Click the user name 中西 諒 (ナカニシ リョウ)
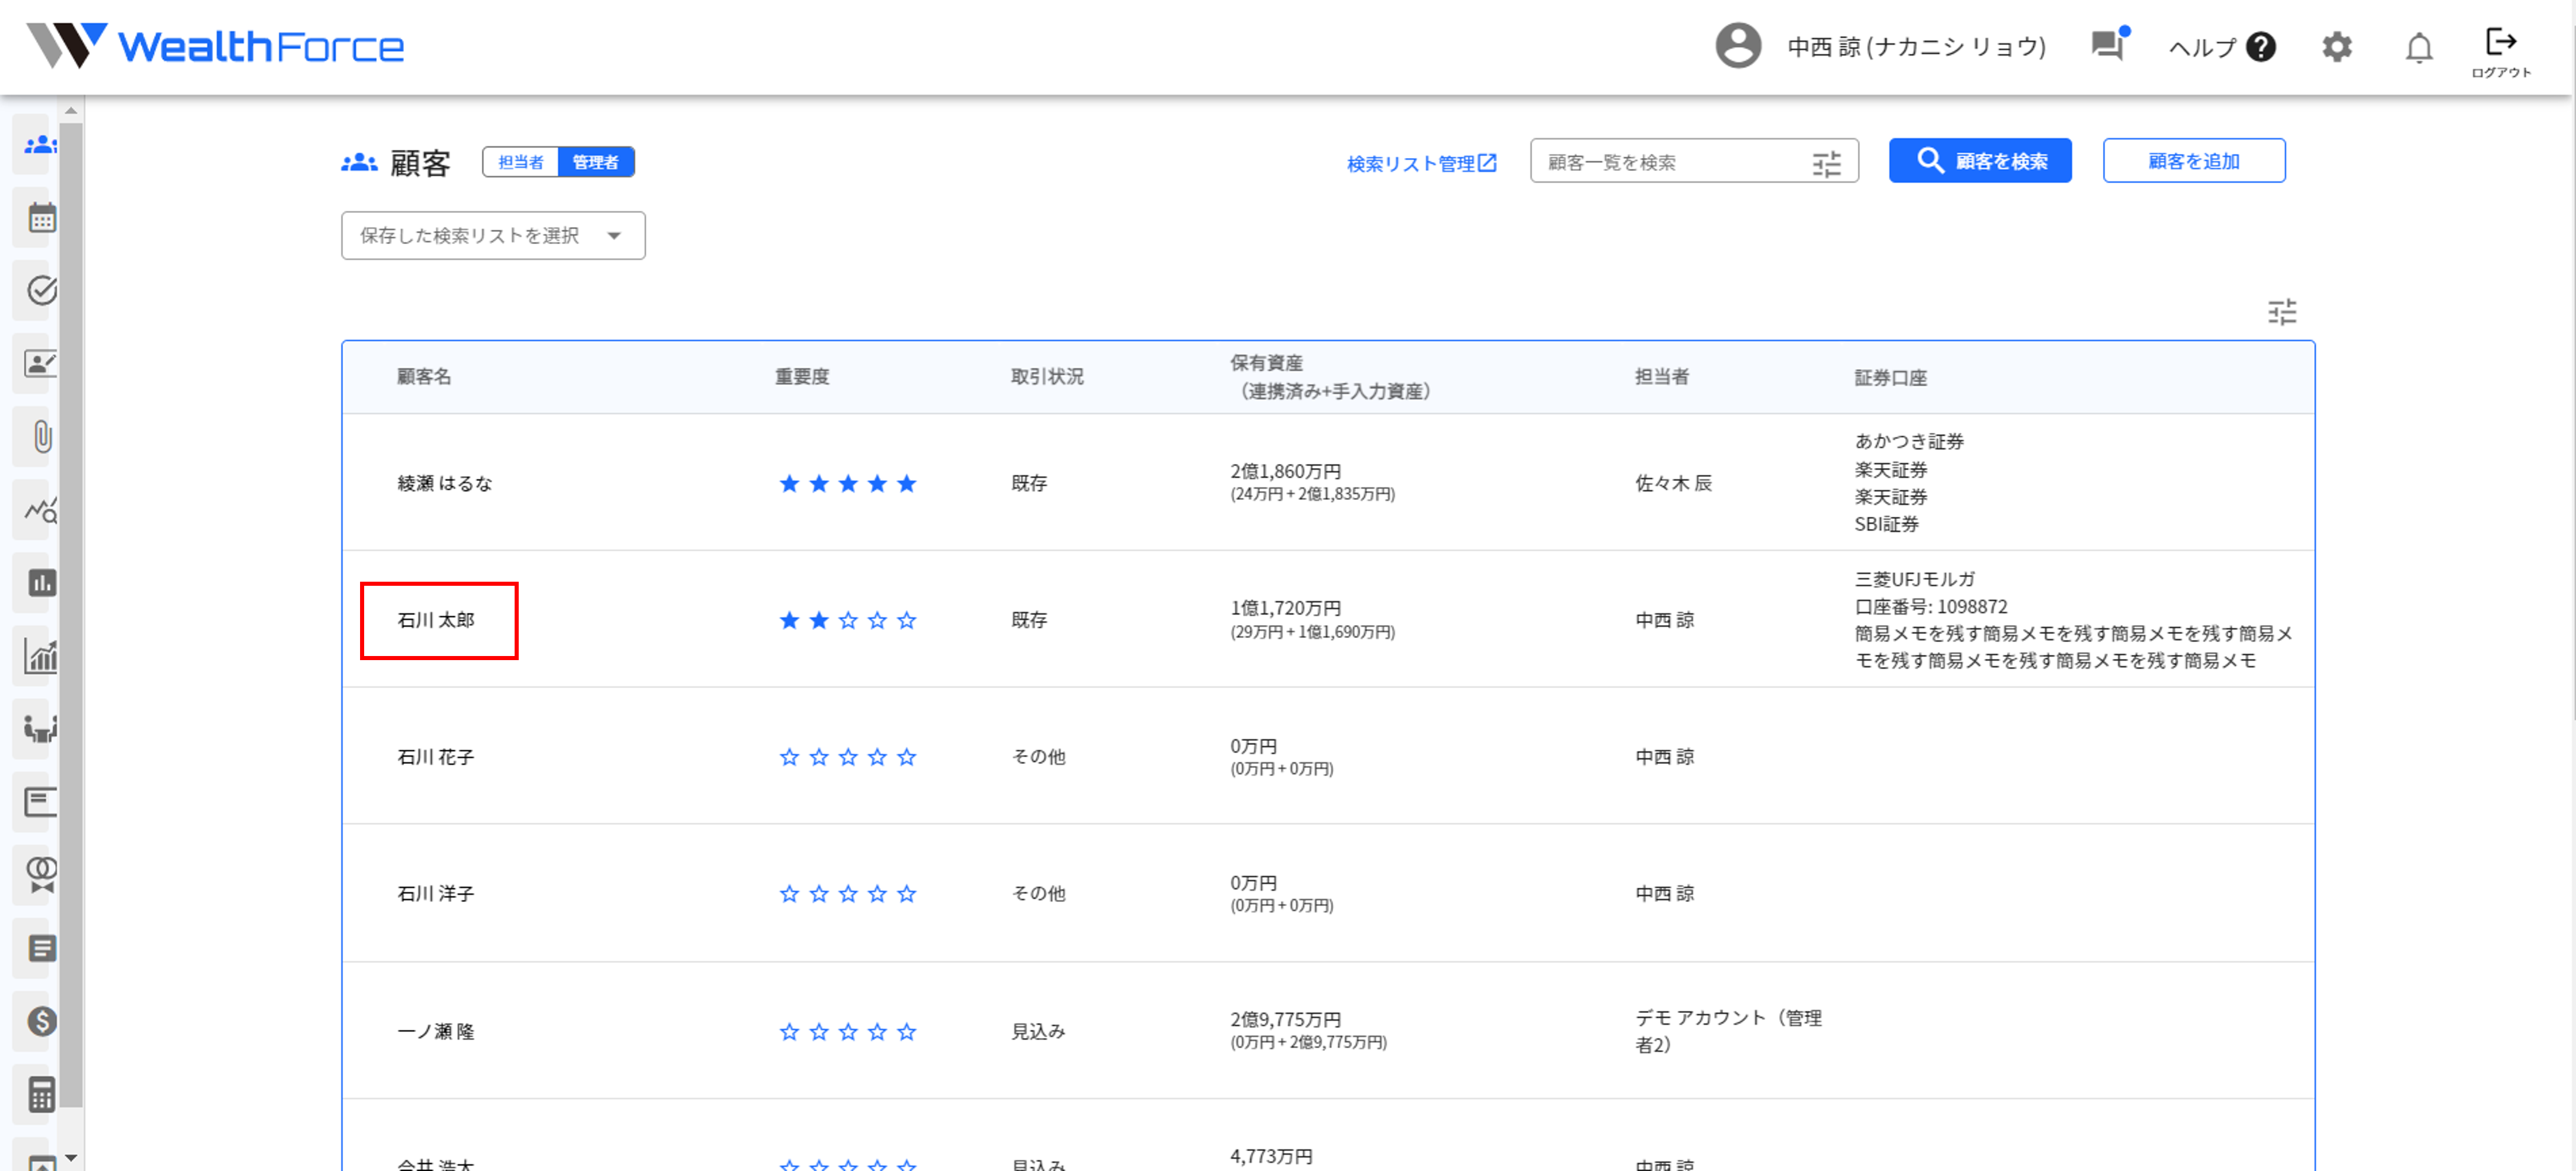Screen dimensions: 2576x1171 [x=1916, y=47]
